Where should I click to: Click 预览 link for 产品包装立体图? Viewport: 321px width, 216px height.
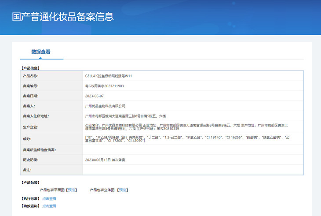click(123, 190)
